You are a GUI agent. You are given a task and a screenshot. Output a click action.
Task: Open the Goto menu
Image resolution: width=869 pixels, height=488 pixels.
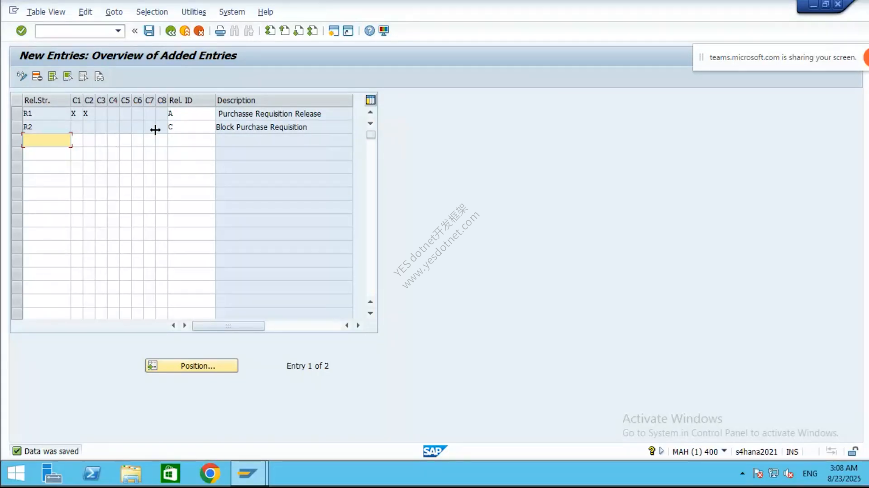114,12
